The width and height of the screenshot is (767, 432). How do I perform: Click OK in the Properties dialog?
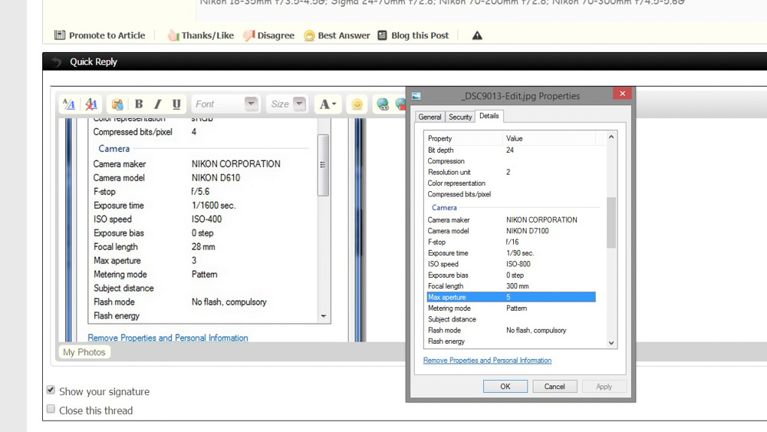click(505, 387)
